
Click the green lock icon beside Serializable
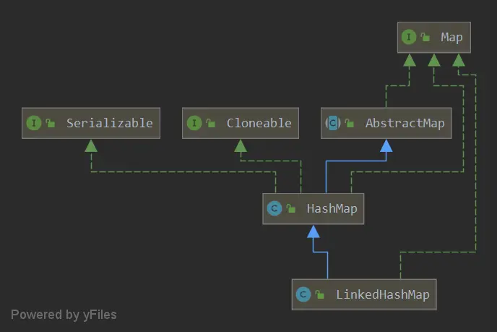[x=51, y=123]
